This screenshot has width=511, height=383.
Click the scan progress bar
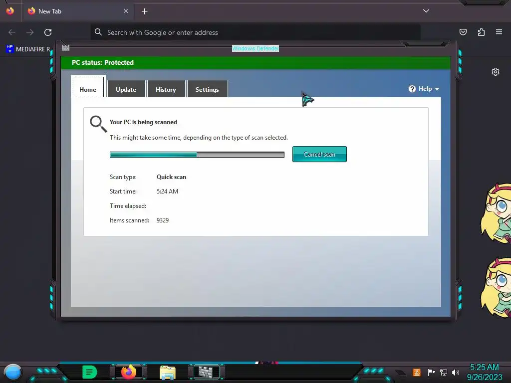click(197, 155)
